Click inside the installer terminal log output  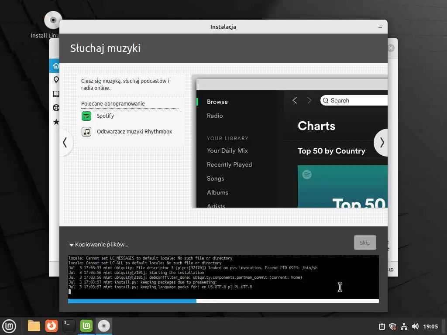223,277
